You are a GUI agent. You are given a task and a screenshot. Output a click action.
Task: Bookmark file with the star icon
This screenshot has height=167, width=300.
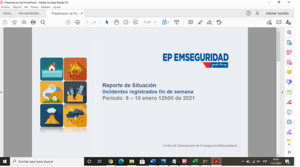14,23
